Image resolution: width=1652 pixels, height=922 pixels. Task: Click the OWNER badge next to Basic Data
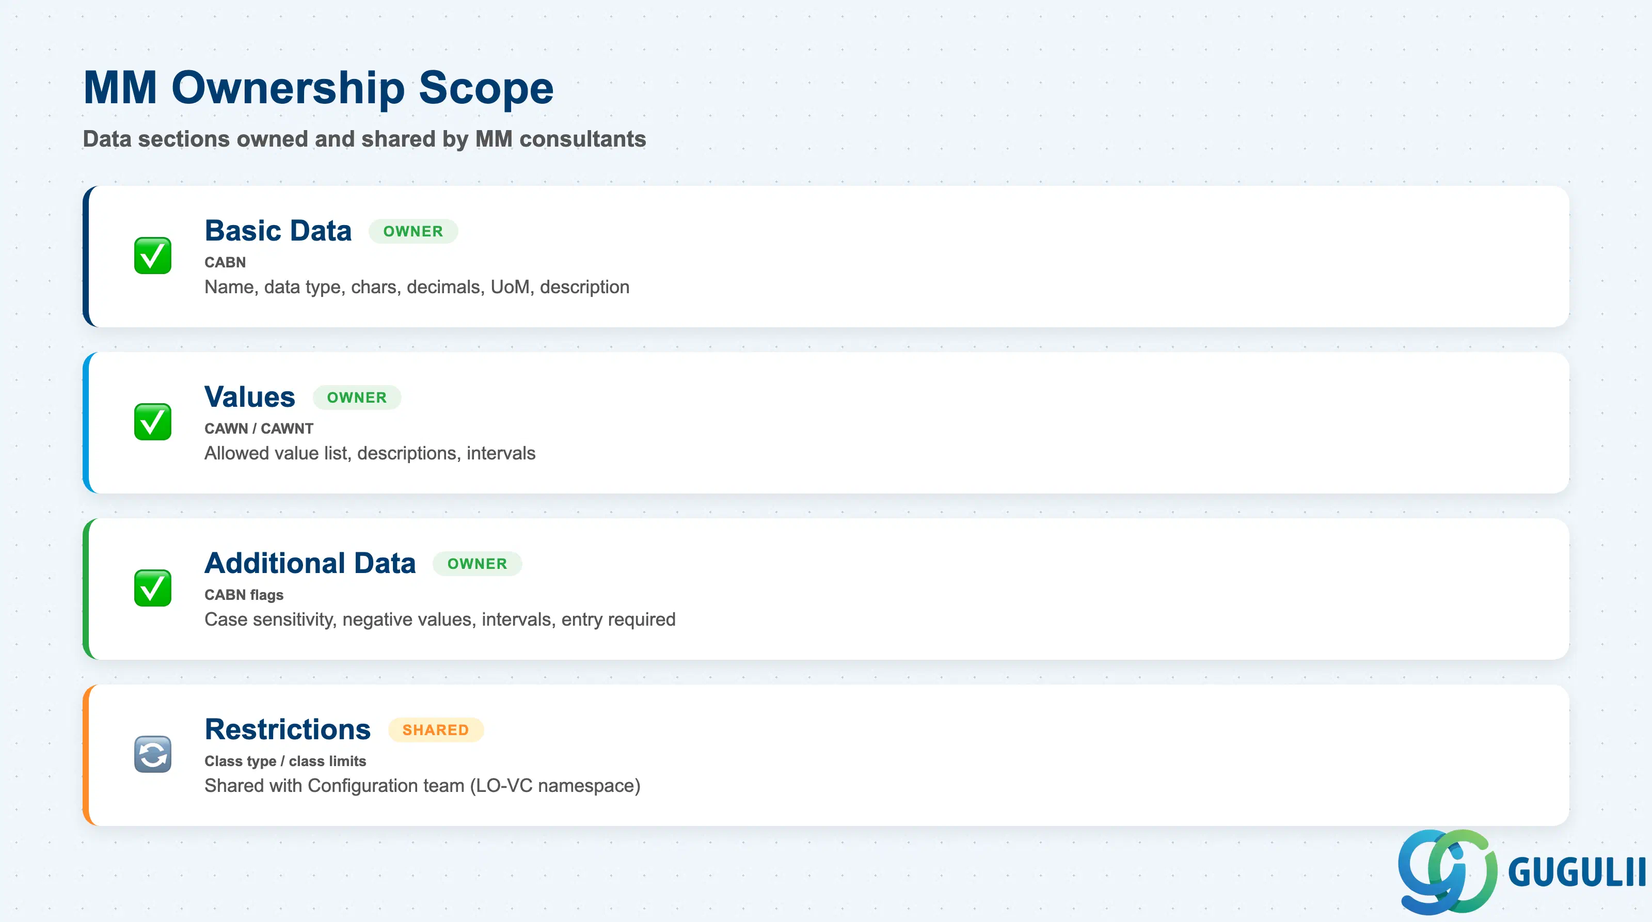[x=413, y=231]
